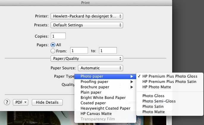Select the From pages radio button
The image size is (204, 125).
[53, 51]
